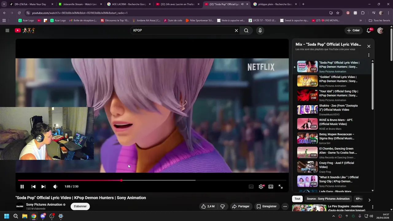
Task: Open the tab search dropdown arrow
Action: tap(4, 4)
